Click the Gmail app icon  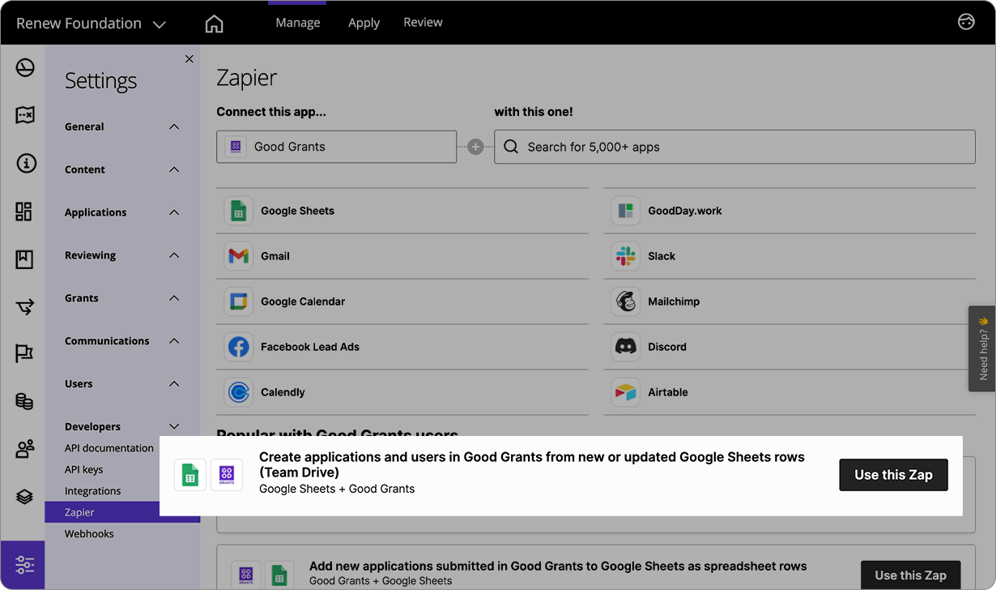238,255
